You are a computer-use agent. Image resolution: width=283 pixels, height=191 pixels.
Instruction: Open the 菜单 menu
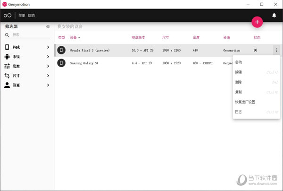tap(22, 16)
